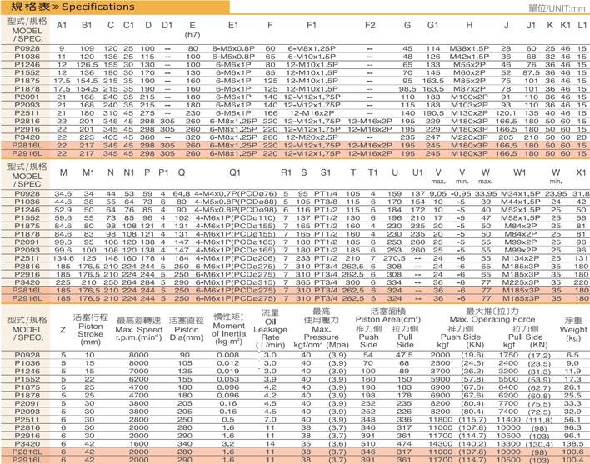
Task: Click the "G1" column header
Action: click(432, 25)
